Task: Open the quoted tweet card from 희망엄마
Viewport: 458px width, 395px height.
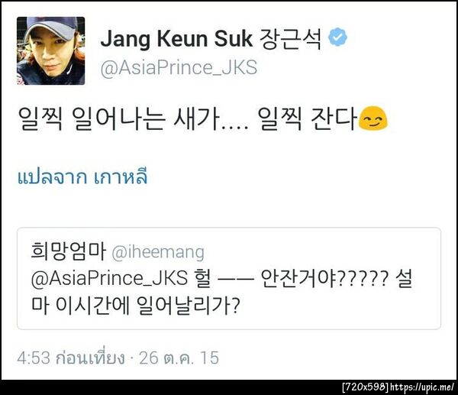Action: pyautogui.click(x=229, y=278)
